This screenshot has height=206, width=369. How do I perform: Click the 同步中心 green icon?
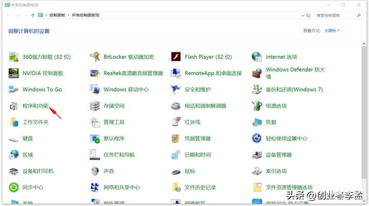[14, 188]
